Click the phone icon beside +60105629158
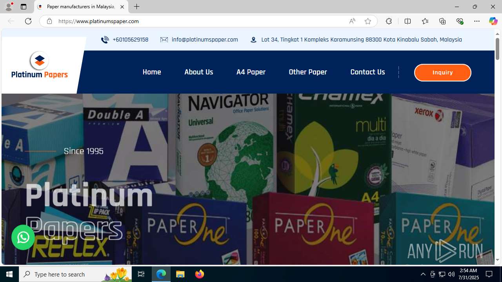The width and height of the screenshot is (502, 282). (105, 40)
